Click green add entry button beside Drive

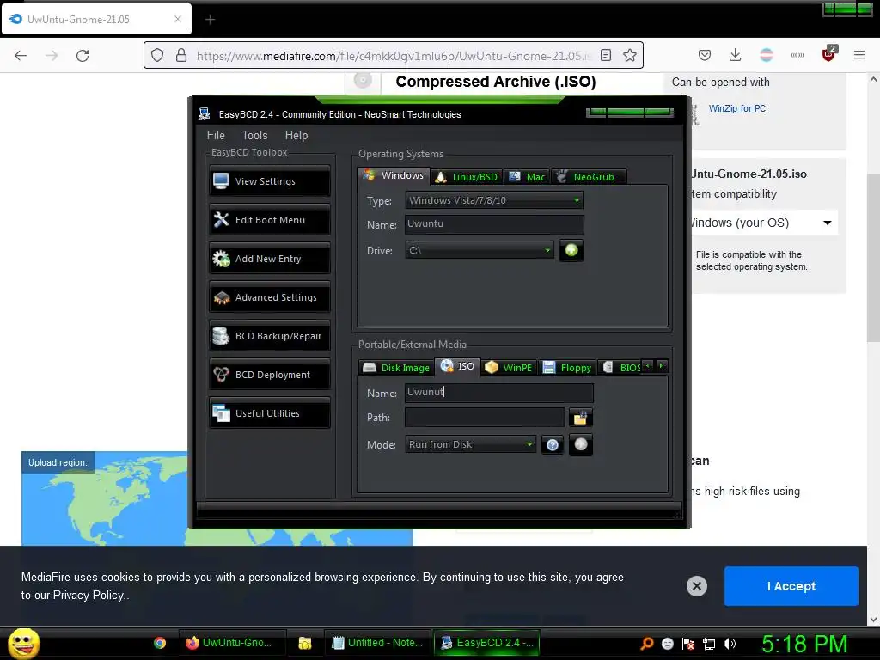tap(571, 250)
